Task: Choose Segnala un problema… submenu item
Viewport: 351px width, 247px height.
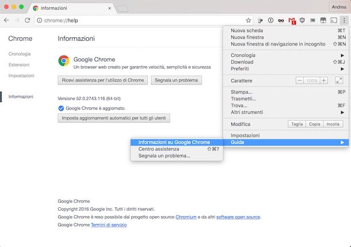Action: coord(177,156)
